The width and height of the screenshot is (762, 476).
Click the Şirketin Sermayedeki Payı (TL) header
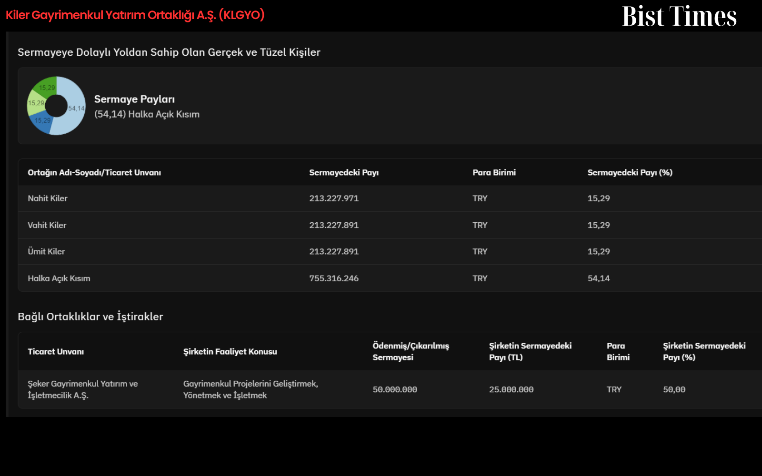(530, 351)
